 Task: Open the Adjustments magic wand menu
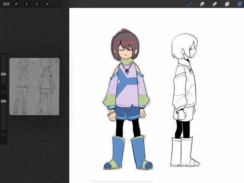tap(27, 4)
